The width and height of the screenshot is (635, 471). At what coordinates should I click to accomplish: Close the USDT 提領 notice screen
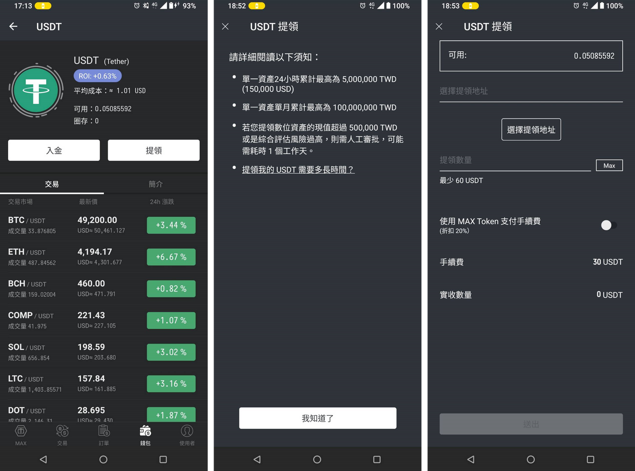point(225,26)
